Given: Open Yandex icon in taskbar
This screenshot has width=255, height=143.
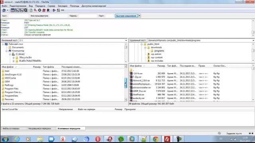Looking at the screenshot, I should click(63, 139).
